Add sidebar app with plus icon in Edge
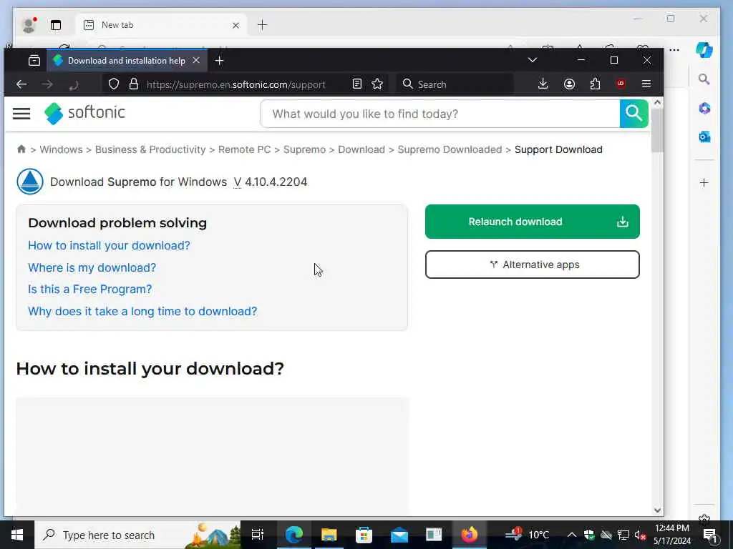 coord(704,182)
